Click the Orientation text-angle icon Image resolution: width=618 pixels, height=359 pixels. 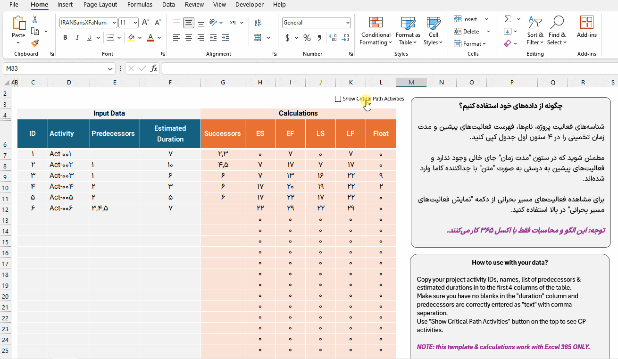213,22
